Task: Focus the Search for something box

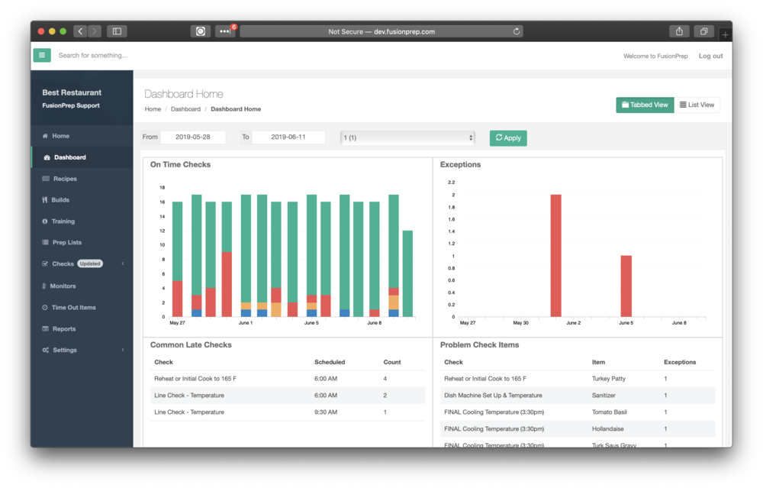Action: point(93,56)
